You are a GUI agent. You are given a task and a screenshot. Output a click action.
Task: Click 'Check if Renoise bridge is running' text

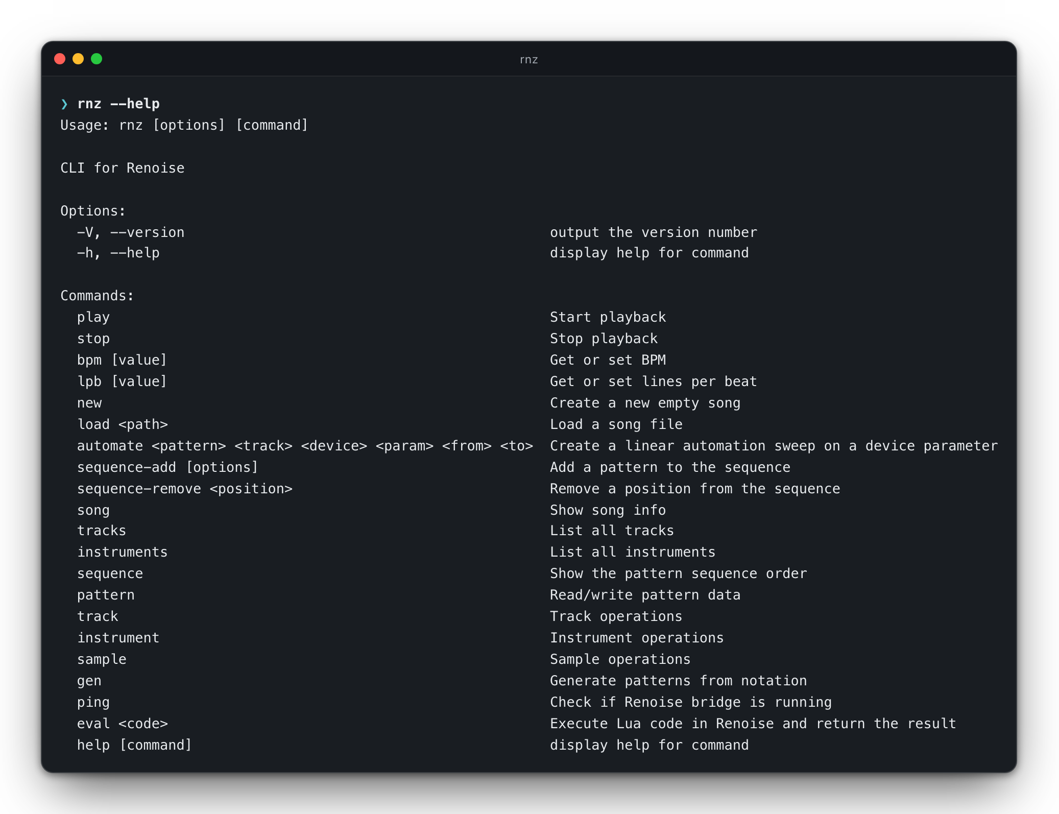[x=691, y=702]
